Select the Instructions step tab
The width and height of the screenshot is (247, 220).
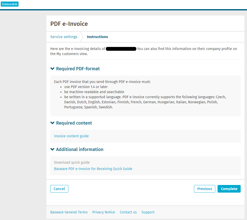97,37
